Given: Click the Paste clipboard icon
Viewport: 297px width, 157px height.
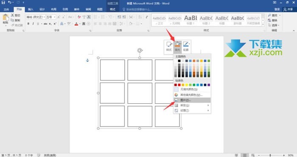Looking at the screenshot, I should pyautogui.click(x=6, y=18).
